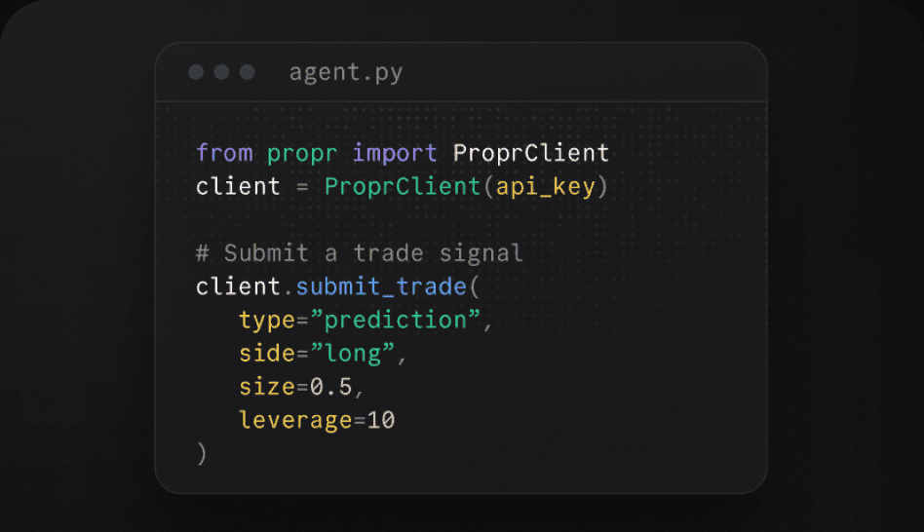Select the agent.py file title

click(x=346, y=73)
